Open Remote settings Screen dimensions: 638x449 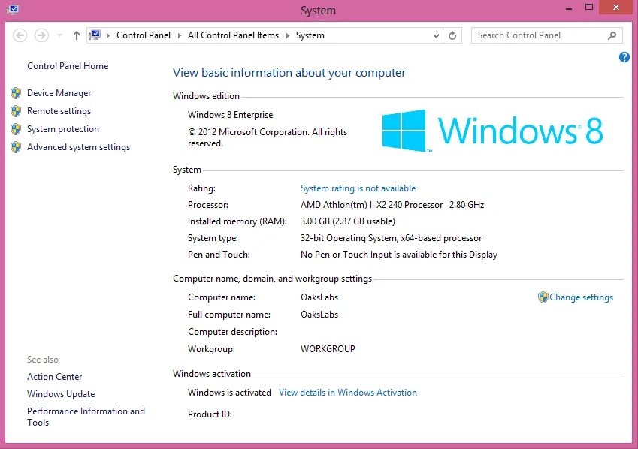[x=59, y=111]
